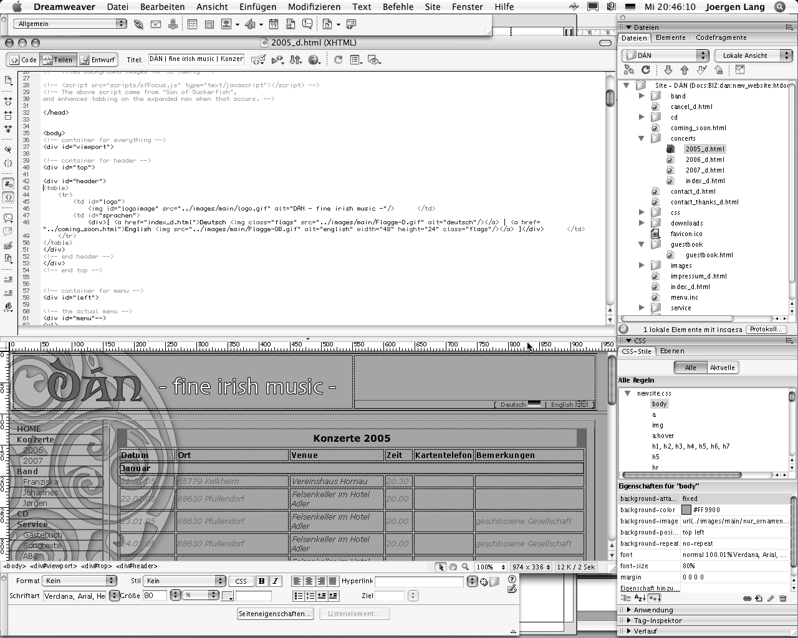This screenshot has height=638, width=798.
Task: Expand Dateien panel to show both sites
Action: point(740,70)
